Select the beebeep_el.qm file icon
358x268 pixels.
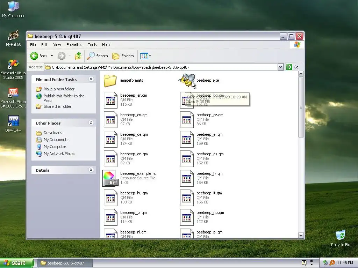[187, 139]
